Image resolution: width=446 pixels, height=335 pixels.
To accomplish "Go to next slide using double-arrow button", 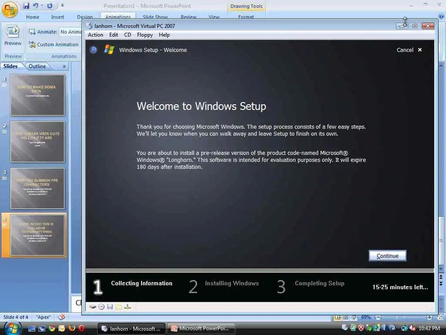I will point(441,284).
